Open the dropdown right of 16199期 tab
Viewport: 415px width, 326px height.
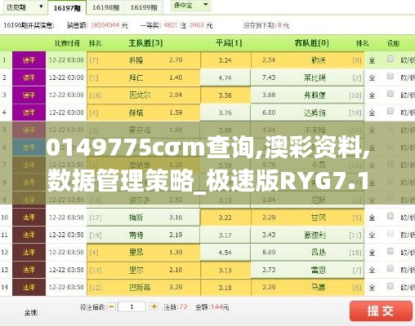(190, 6)
